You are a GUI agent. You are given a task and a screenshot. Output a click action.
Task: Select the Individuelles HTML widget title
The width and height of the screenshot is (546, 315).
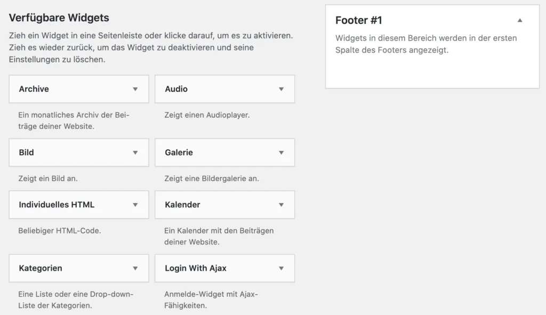point(57,205)
